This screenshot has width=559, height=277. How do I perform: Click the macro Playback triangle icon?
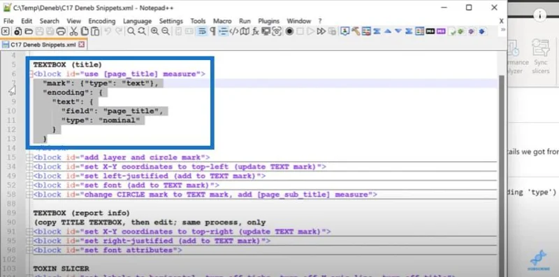point(310,31)
